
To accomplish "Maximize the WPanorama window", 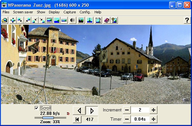I will point(180,5).
